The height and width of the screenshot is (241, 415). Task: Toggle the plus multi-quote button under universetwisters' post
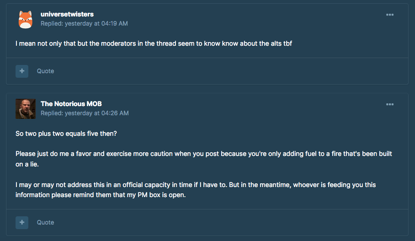tap(22, 71)
